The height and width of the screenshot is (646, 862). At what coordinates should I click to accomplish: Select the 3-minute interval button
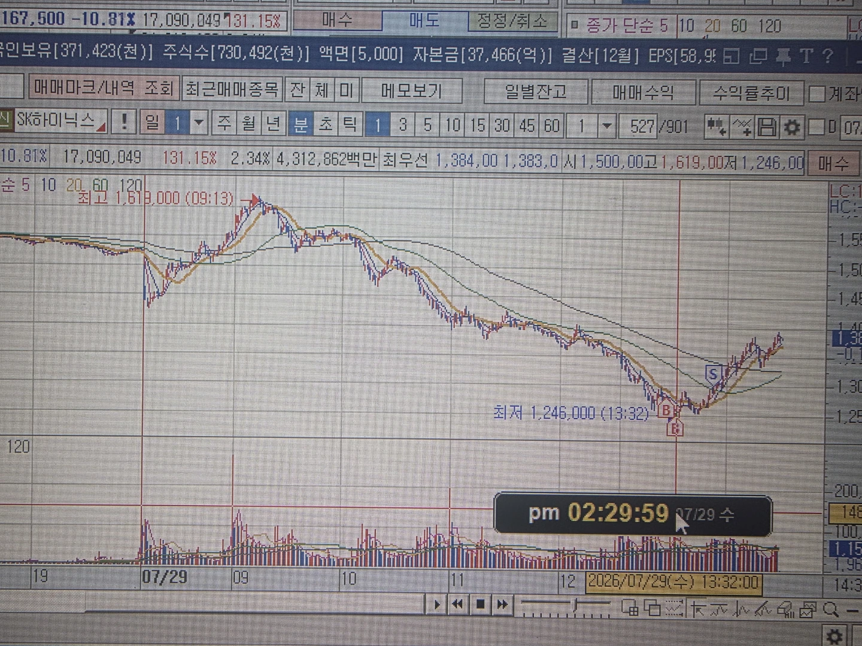pyautogui.click(x=403, y=124)
